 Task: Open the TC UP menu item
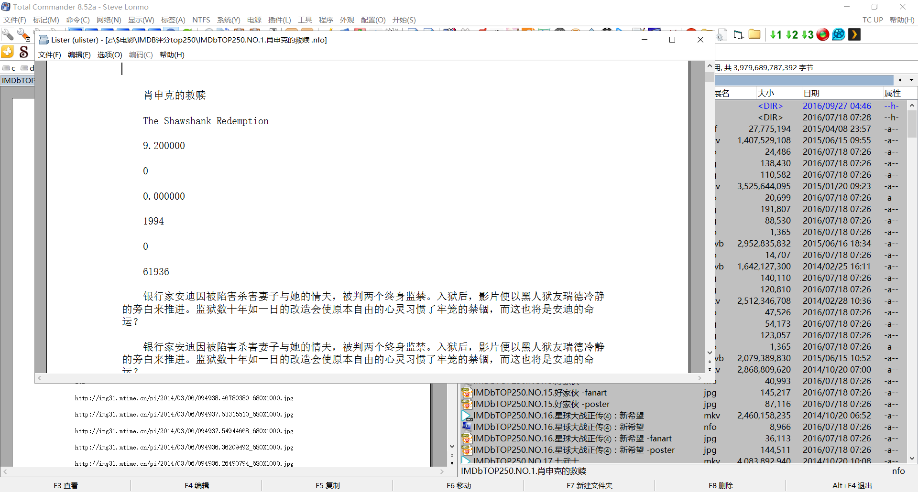[x=873, y=20]
